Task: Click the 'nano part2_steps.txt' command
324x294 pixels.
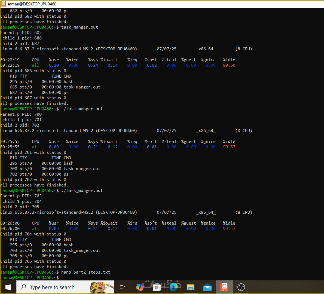Action: (86, 272)
